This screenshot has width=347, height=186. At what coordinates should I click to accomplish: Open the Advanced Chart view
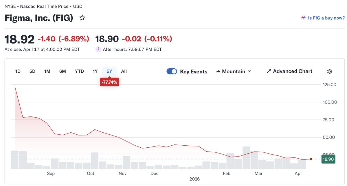pyautogui.click(x=289, y=71)
